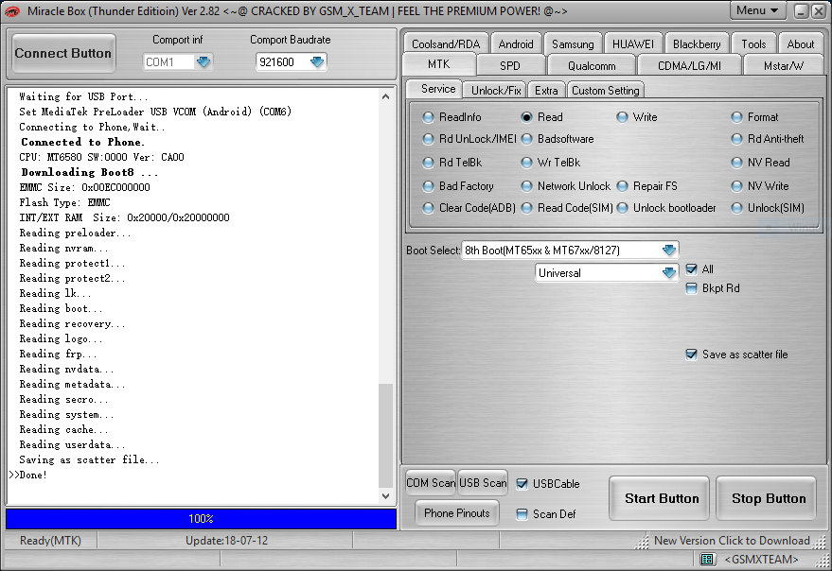Toggle the USBCable checkbox
The image size is (832, 571).
[522, 483]
